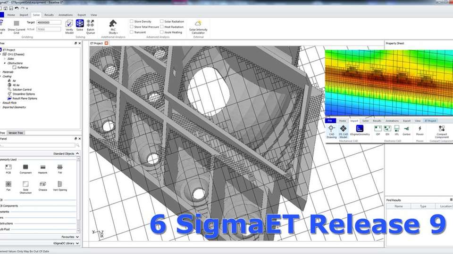Open the View ribbon tab
The height and width of the screenshot is (254, 453).
point(93,15)
